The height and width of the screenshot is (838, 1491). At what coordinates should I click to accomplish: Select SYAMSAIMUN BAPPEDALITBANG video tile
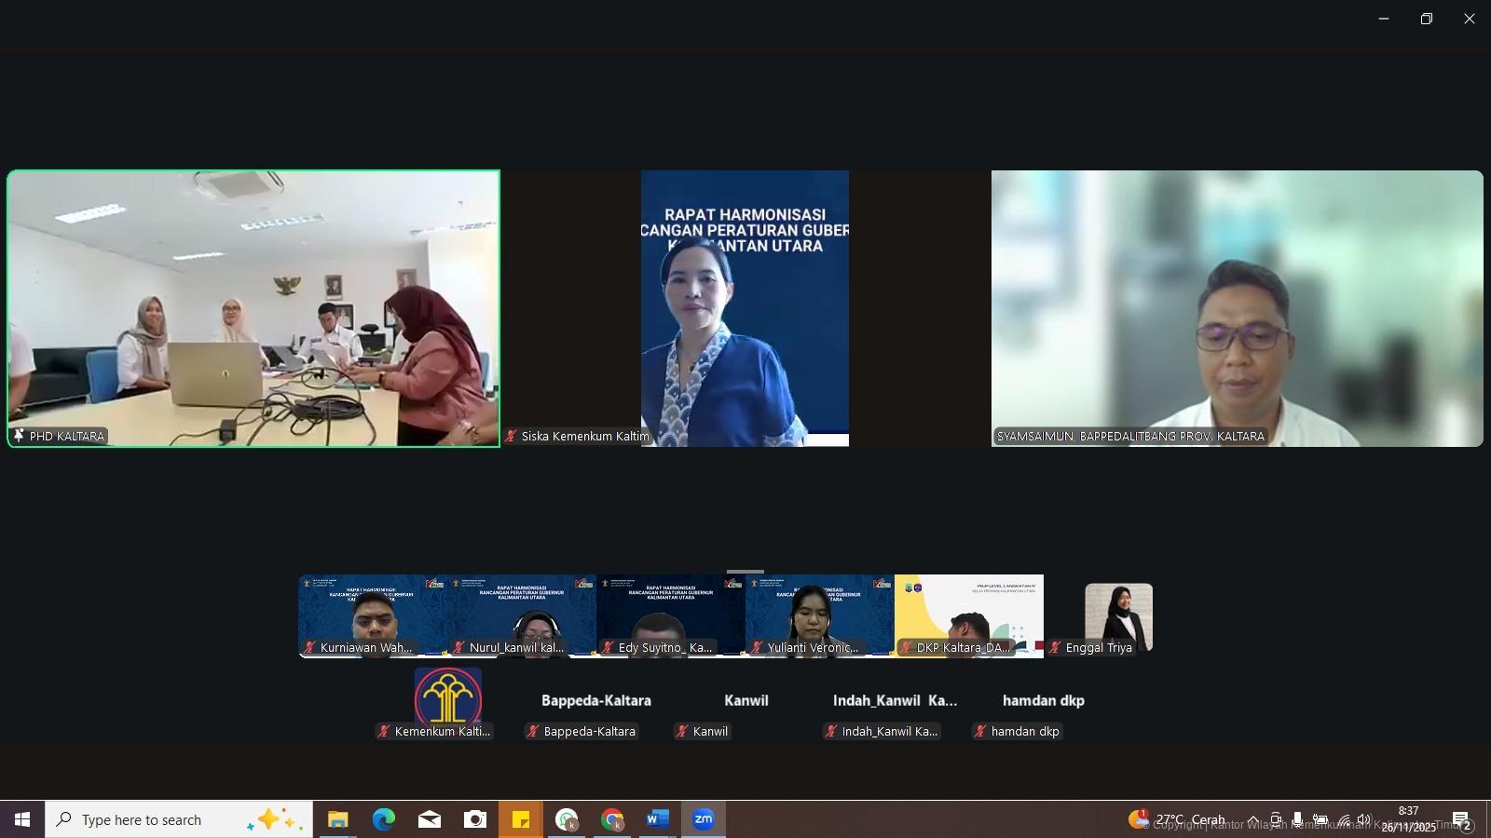click(x=1237, y=308)
